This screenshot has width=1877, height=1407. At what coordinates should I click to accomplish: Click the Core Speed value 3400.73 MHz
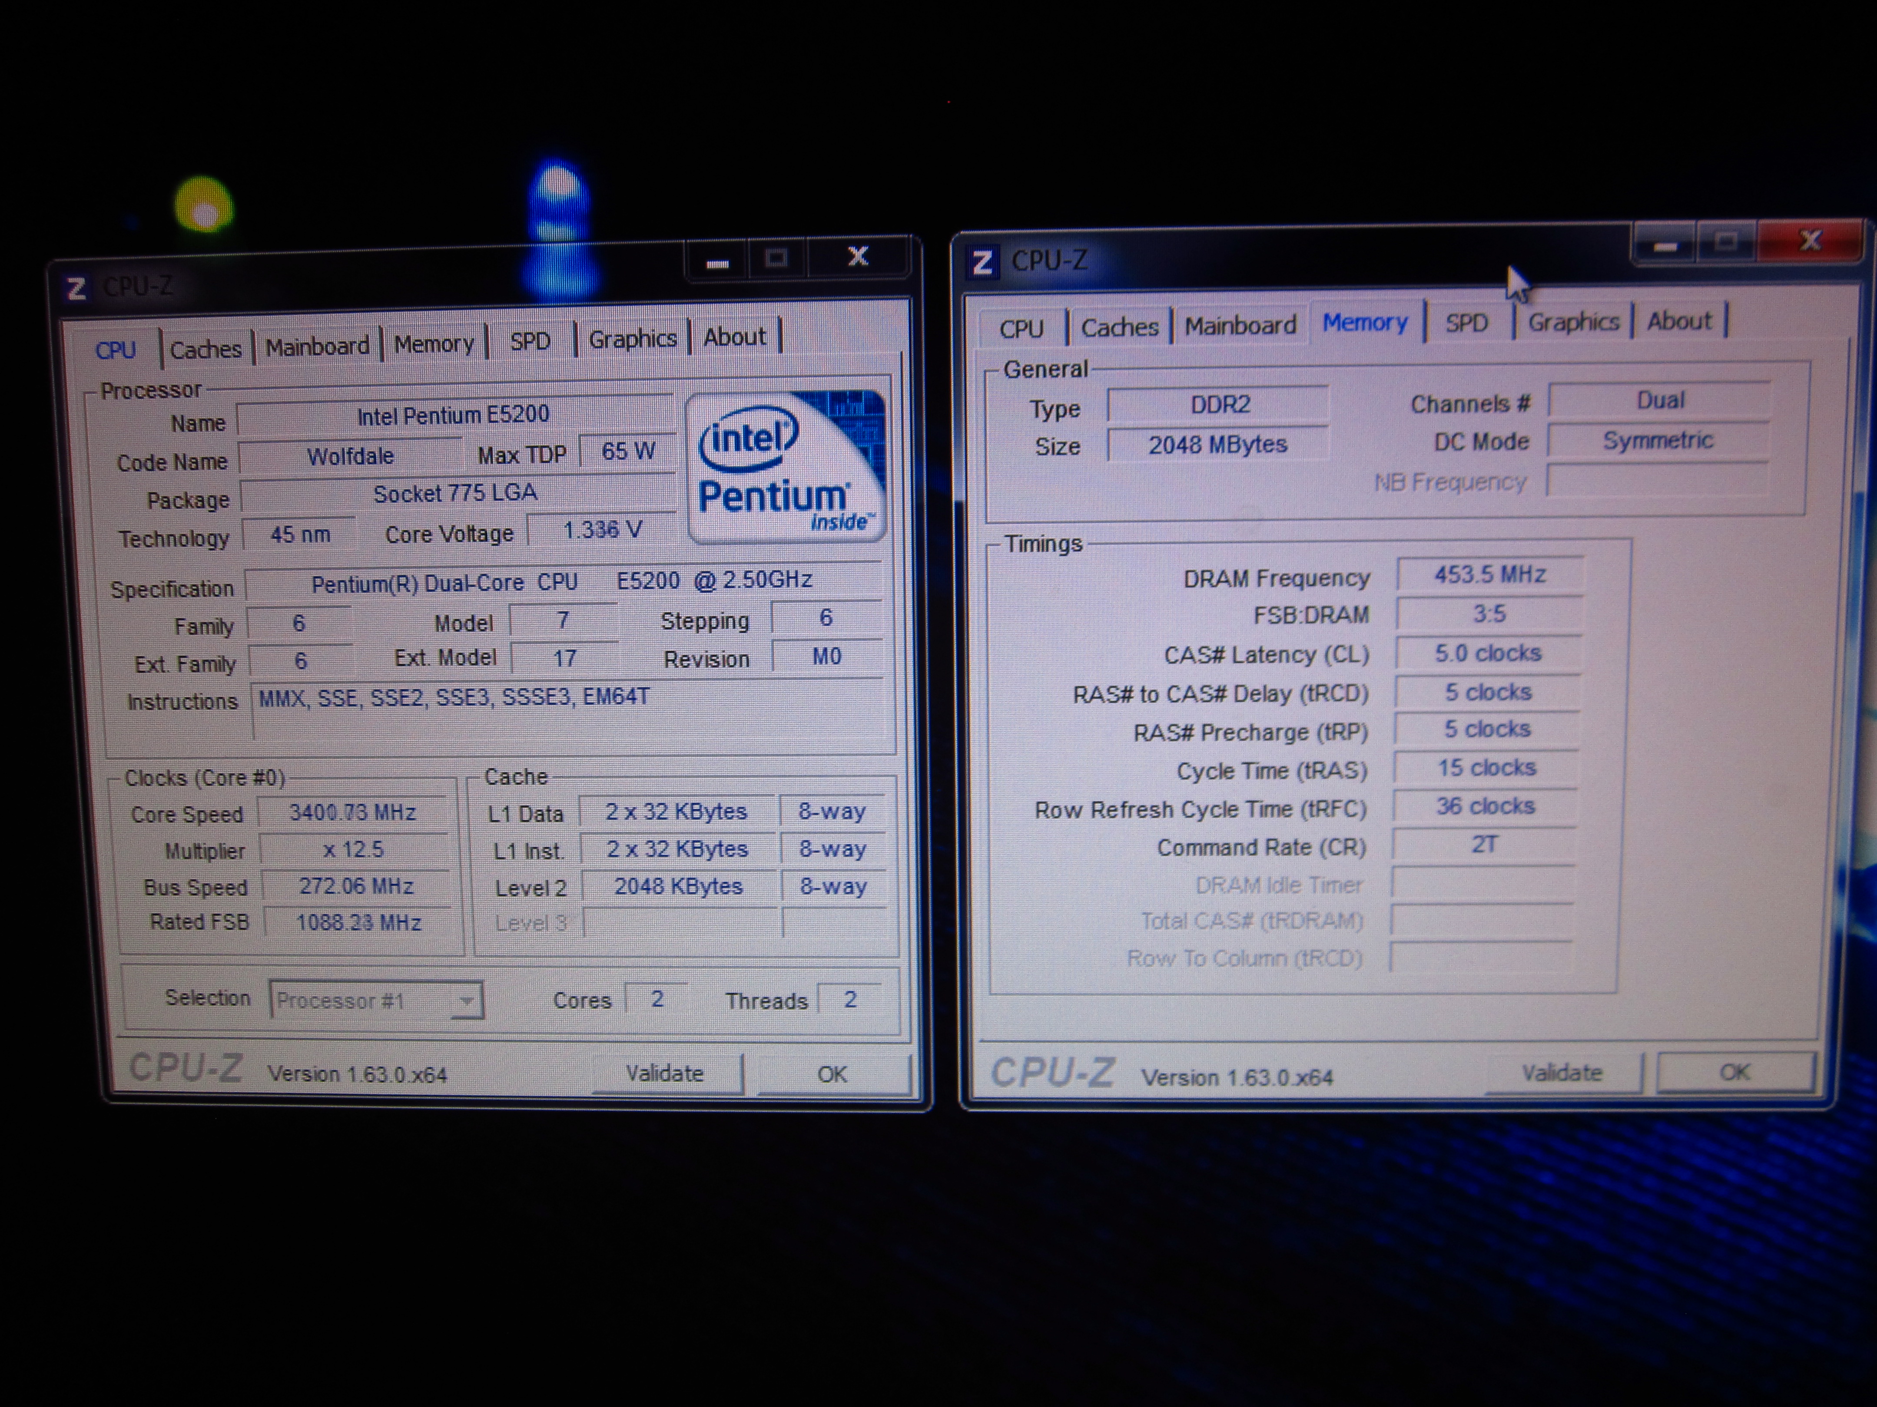(x=352, y=812)
